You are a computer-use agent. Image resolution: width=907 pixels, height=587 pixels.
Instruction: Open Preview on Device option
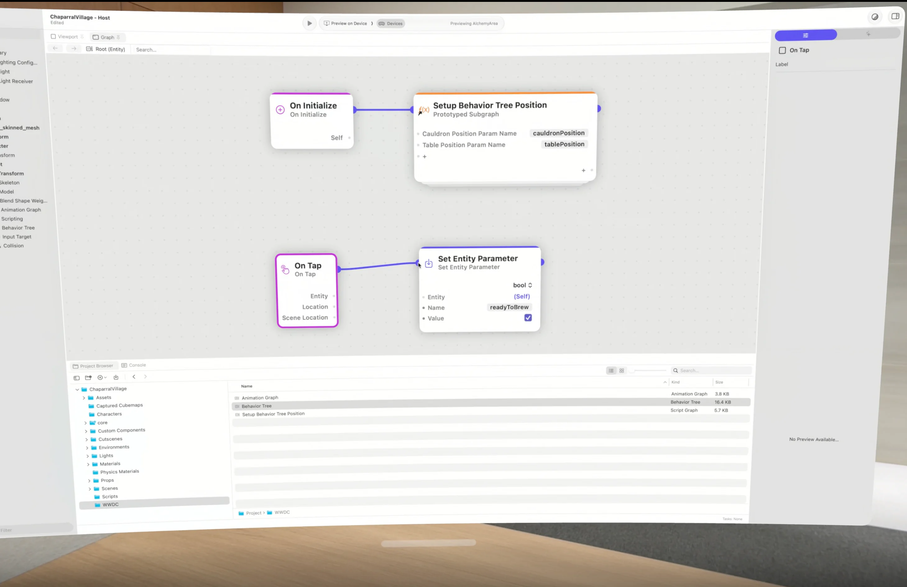[x=345, y=23]
